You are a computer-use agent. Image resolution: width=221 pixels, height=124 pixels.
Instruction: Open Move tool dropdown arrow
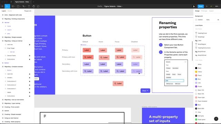pyautogui.click(x=9, y=7)
